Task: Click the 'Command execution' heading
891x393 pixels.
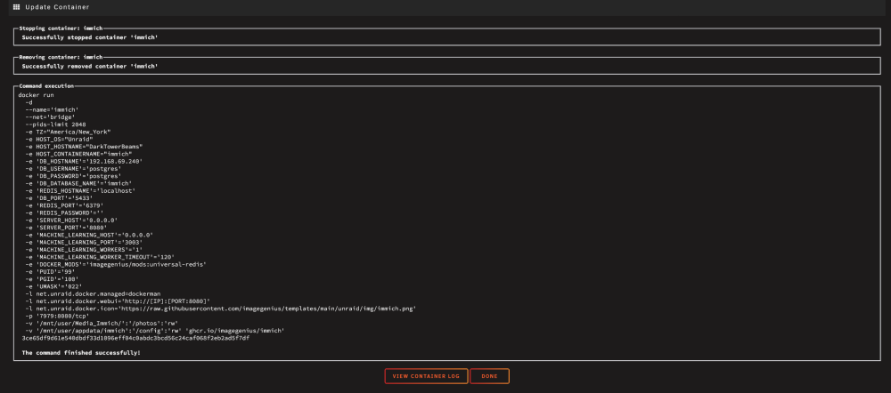Action: (x=46, y=86)
